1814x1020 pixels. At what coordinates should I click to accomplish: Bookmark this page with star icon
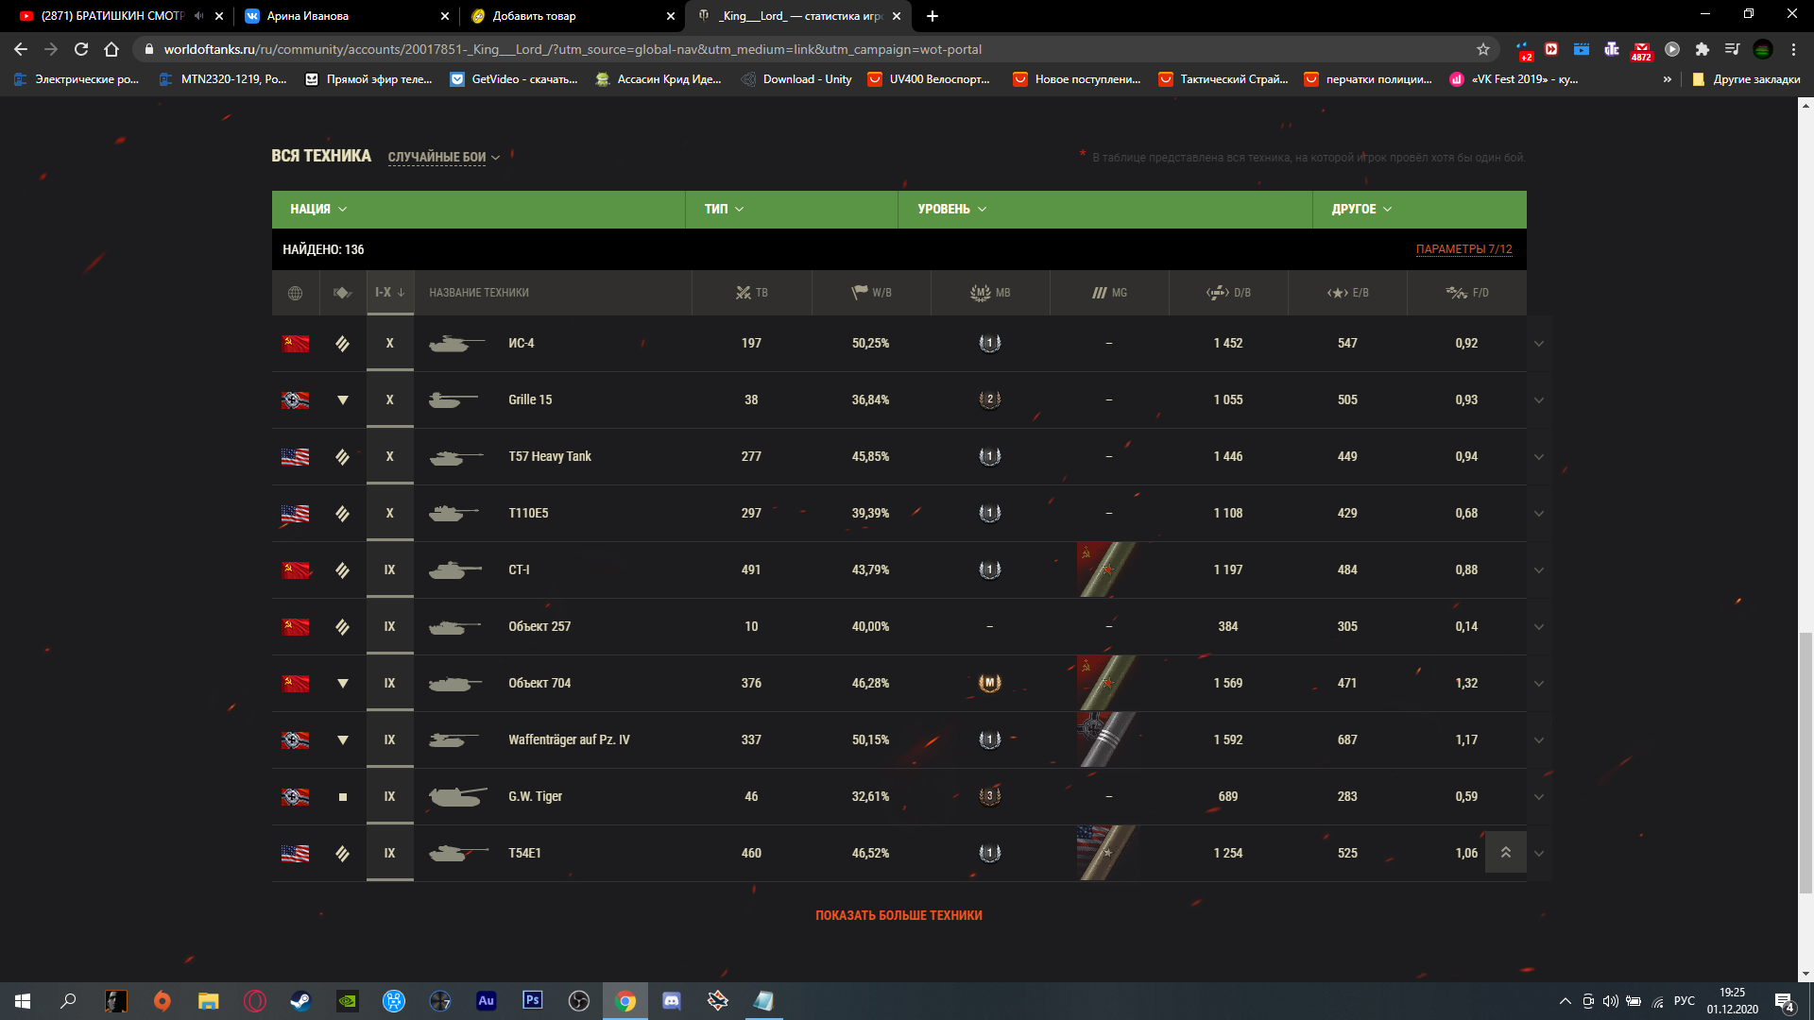pyautogui.click(x=1483, y=49)
